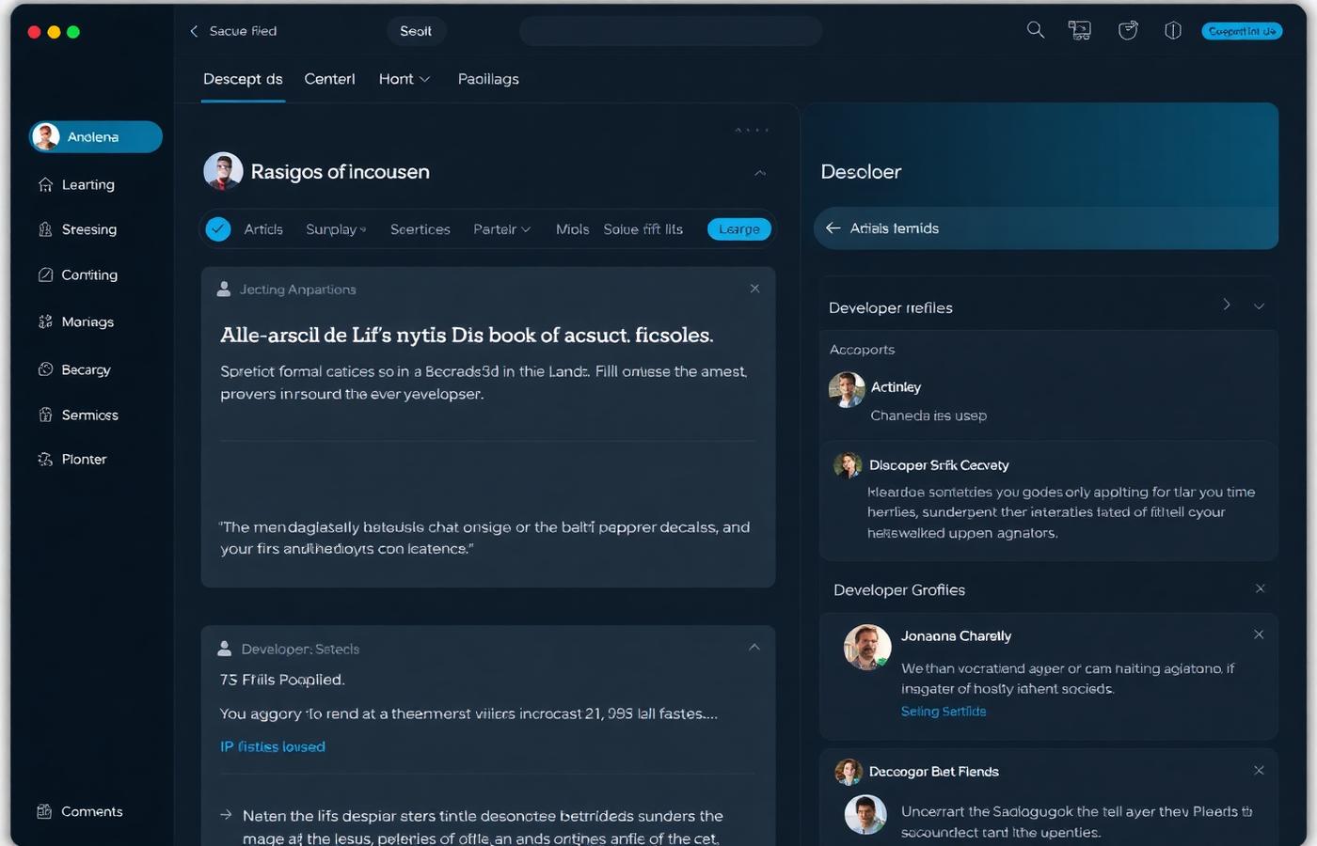The image size is (1317, 846).
Task: Switch to the Centerl tab
Action: 329,79
